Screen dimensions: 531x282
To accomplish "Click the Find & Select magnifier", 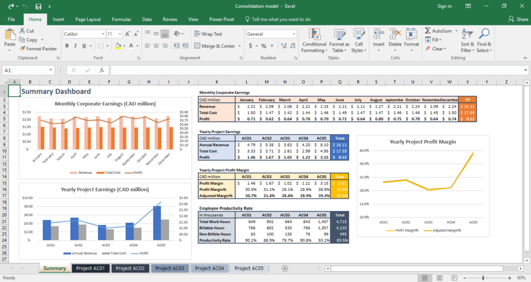I will (484, 35).
